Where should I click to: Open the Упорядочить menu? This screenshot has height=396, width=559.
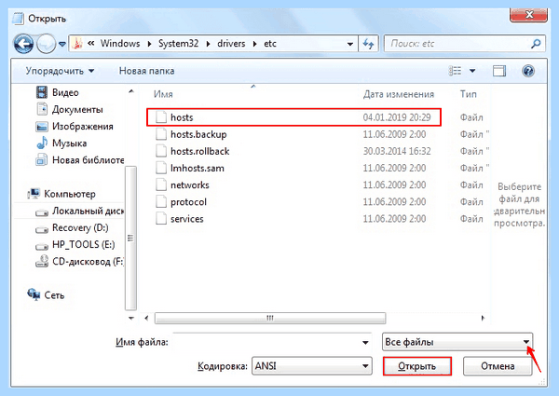click(x=60, y=71)
